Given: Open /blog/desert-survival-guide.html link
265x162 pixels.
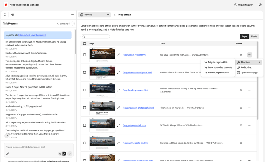Looking at the screenshot, I should click(137, 73).
